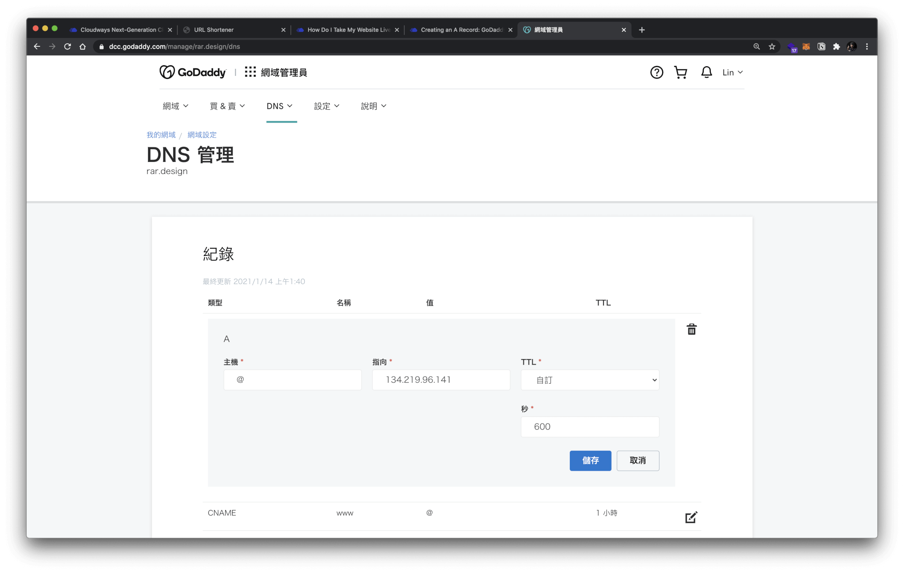The width and height of the screenshot is (904, 573).
Task: Expand the Lin account menu
Action: point(732,72)
